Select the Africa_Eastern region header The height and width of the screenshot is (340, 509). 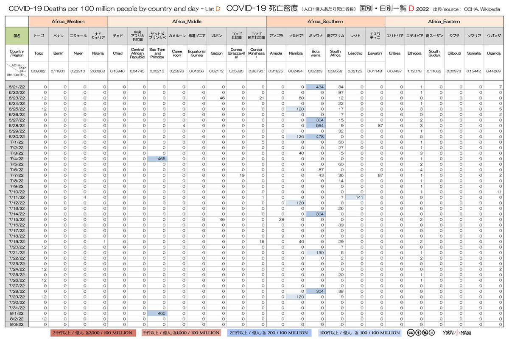point(444,21)
